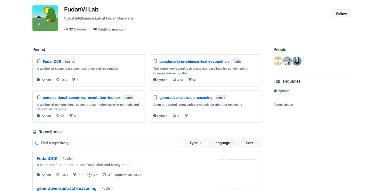The width and height of the screenshot is (384, 191).
Task: Click 'Deep structured latent variable models' description
Action: (198, 105)
